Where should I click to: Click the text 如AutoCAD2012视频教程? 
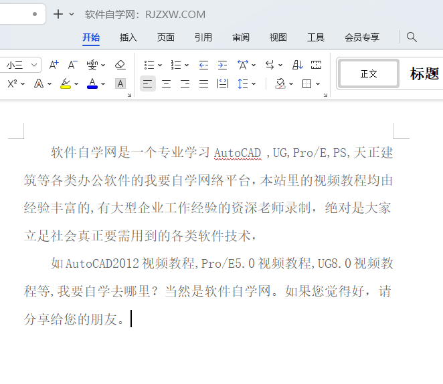coord(123,264)
